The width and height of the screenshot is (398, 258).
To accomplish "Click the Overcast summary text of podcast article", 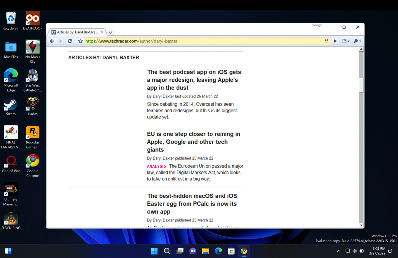I will tap(192, 111).
